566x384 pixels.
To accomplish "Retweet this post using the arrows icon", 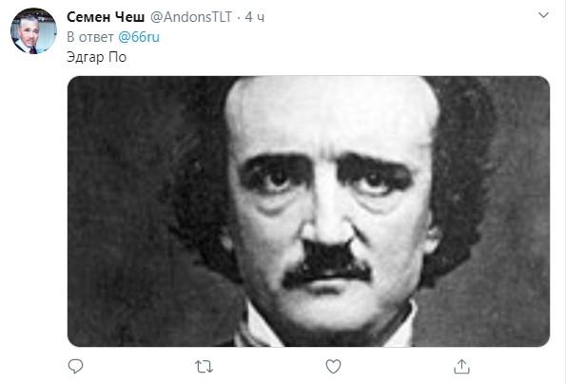I will (x=204, y=367).
